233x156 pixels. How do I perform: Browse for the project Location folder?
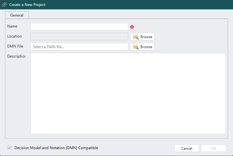click(142, 37)
